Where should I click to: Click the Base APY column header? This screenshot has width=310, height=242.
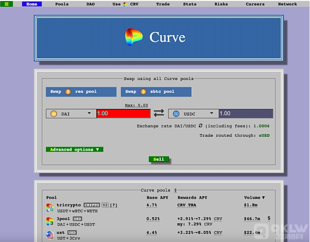point(158,198)
